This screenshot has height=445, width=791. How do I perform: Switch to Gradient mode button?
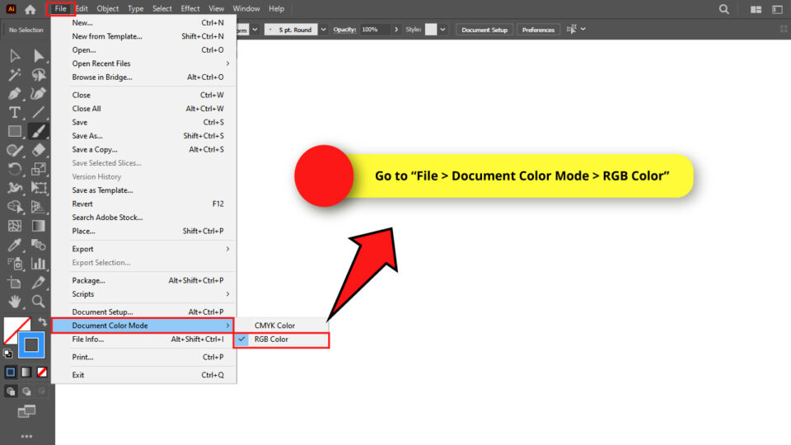pos(26,372)
